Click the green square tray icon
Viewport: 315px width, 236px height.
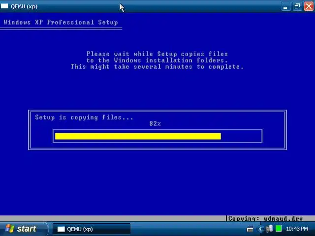279,229
